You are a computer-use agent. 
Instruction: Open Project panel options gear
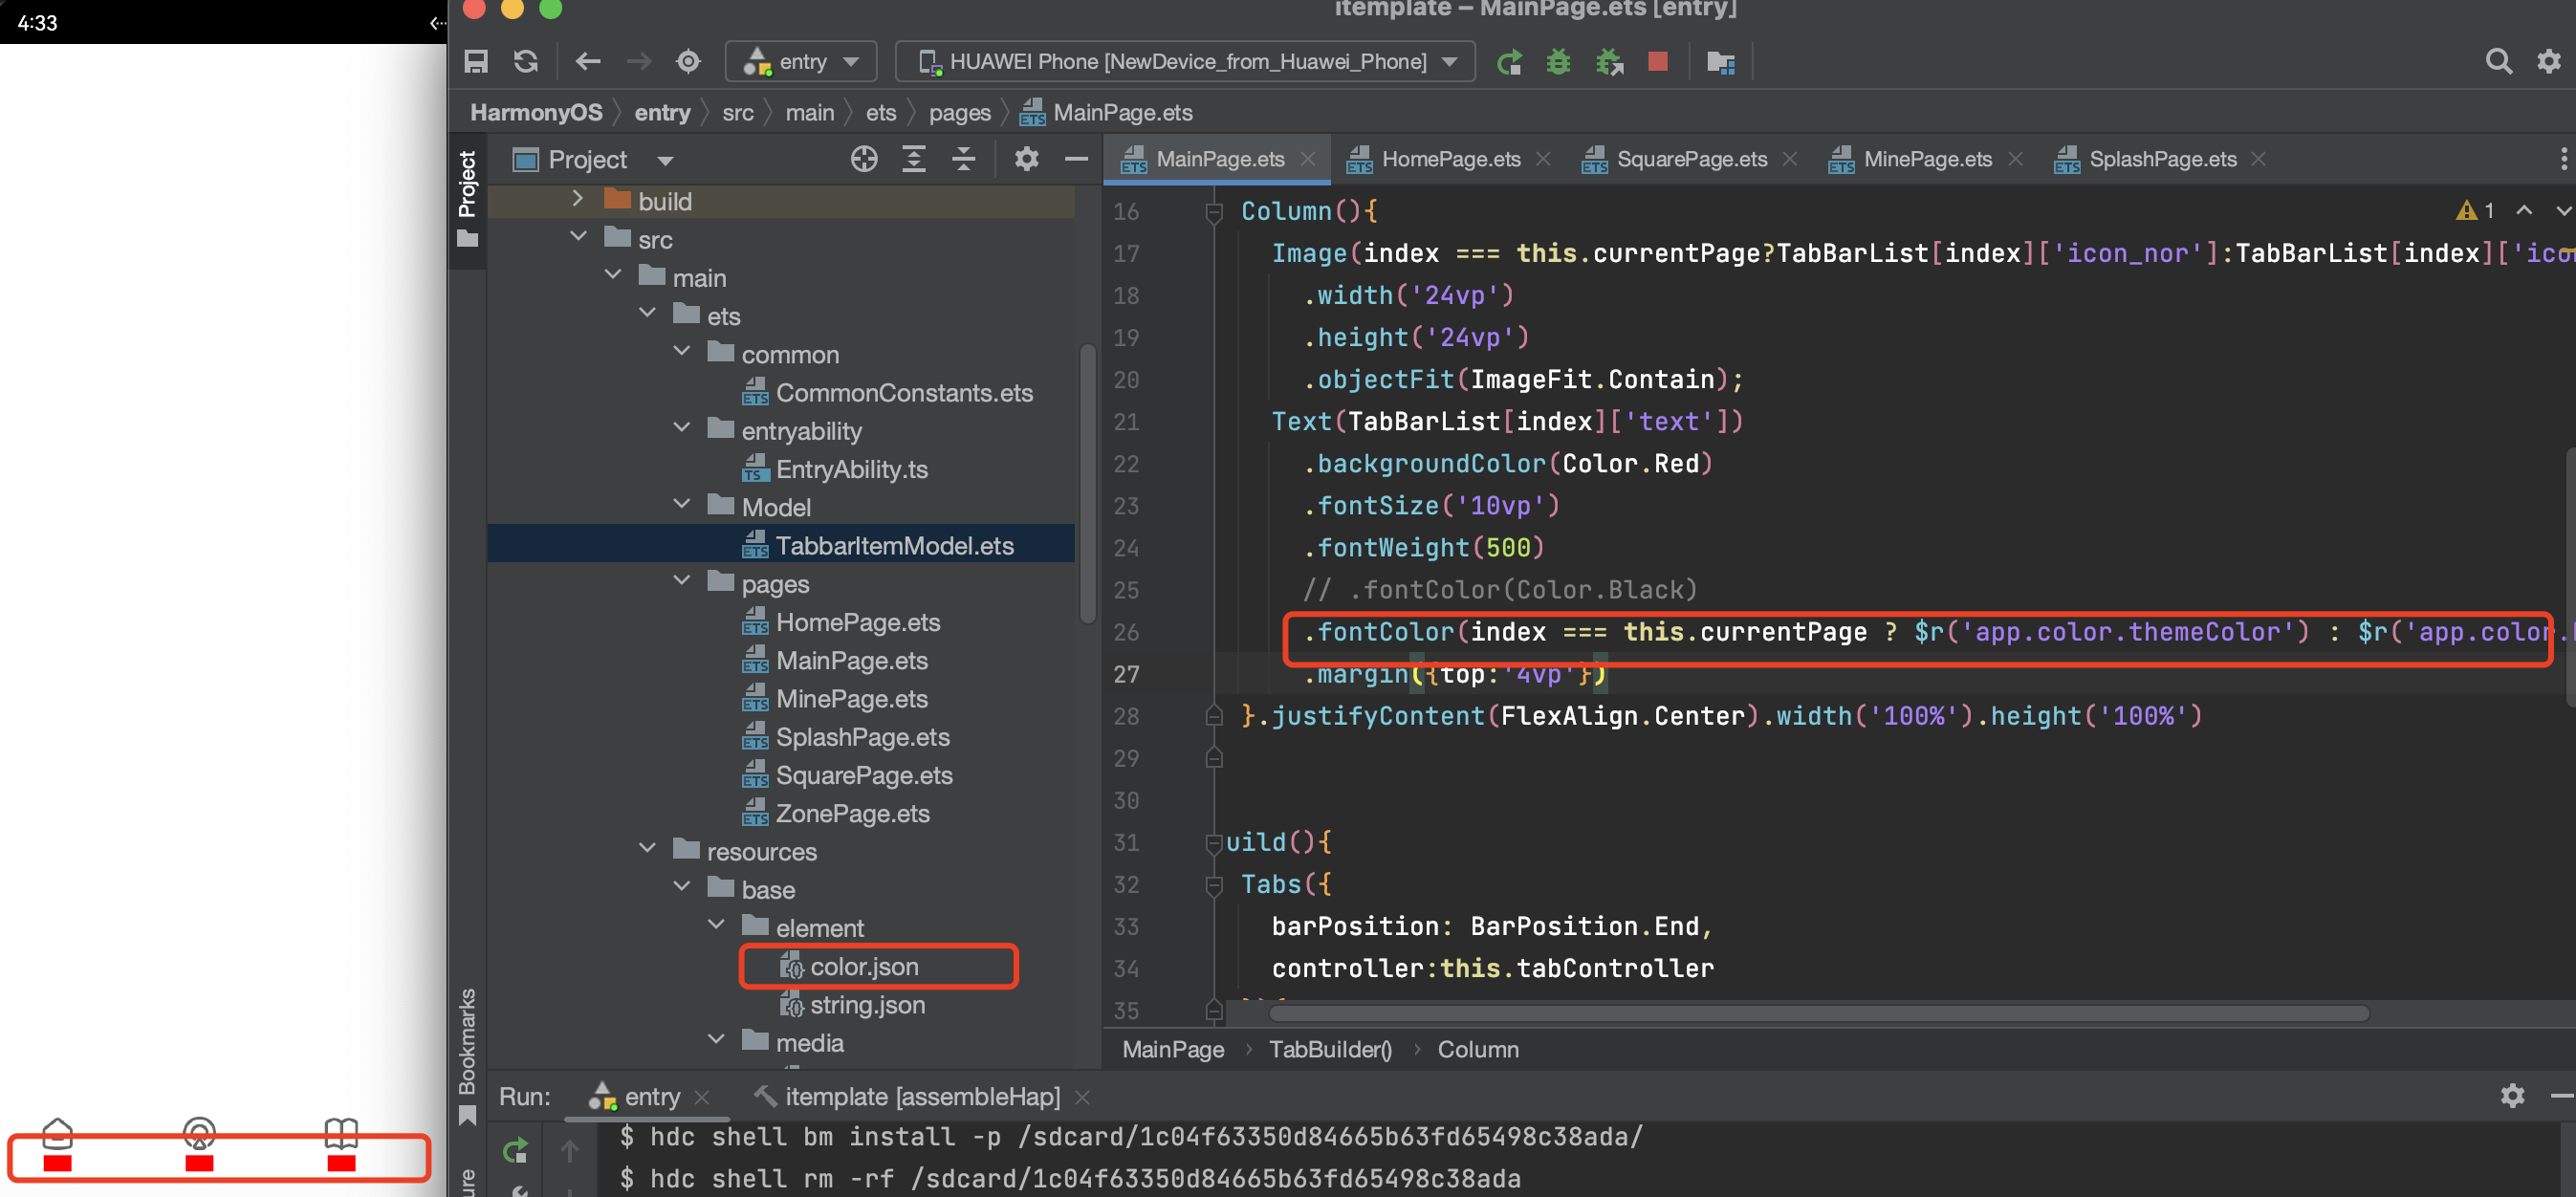pyautogui.click(x=1026, y=159)
